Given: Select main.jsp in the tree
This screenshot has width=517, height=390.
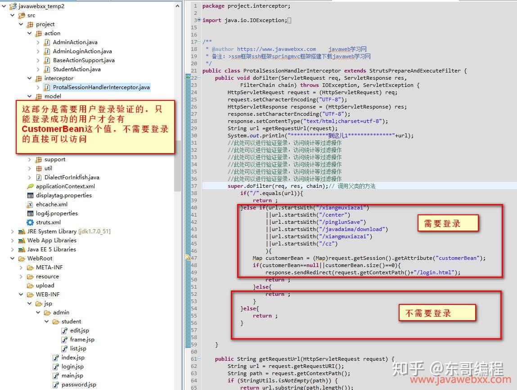Looking at the screenshot, I should pyautogui.click(x=72, y=376).
